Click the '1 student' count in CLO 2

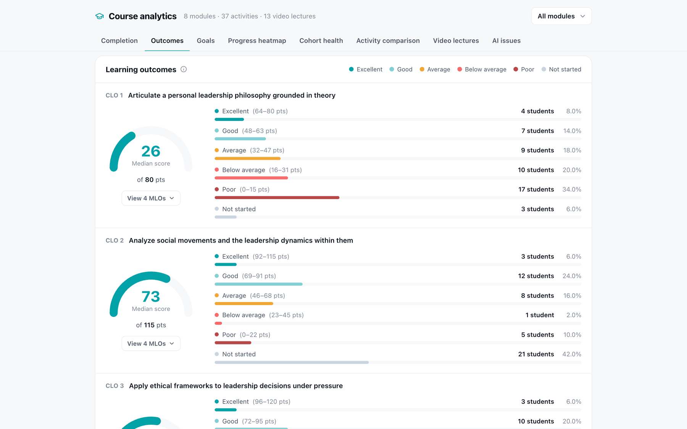point(540,315)
